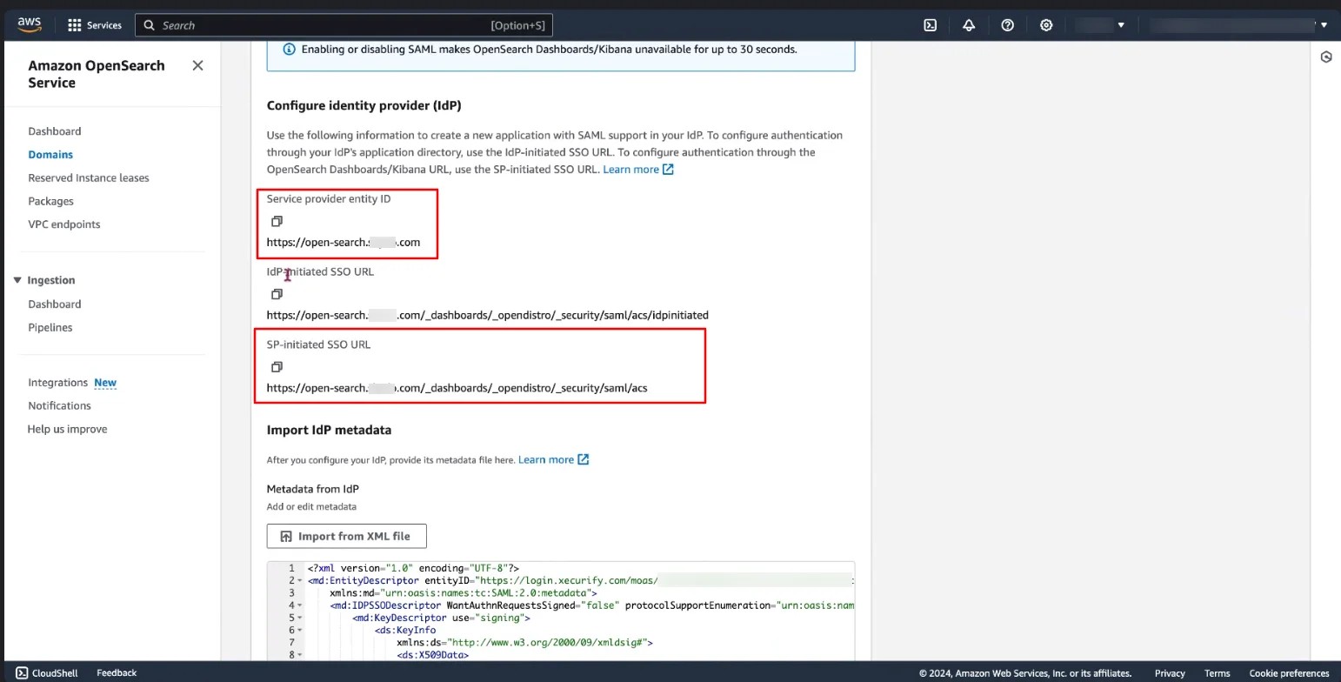
Task: Click Learn more under Import IdP metadata
Action: tap(546, 459)
